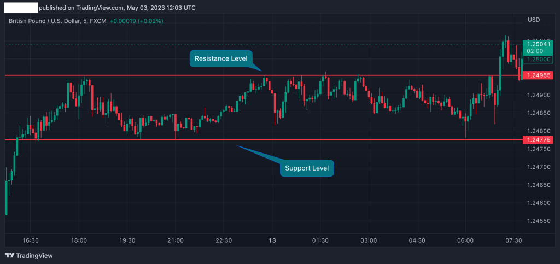Image resolution: width=560 pixels, height=264 pixels.
Task: Click the bold 13 date marker
Action: point(272,240)
